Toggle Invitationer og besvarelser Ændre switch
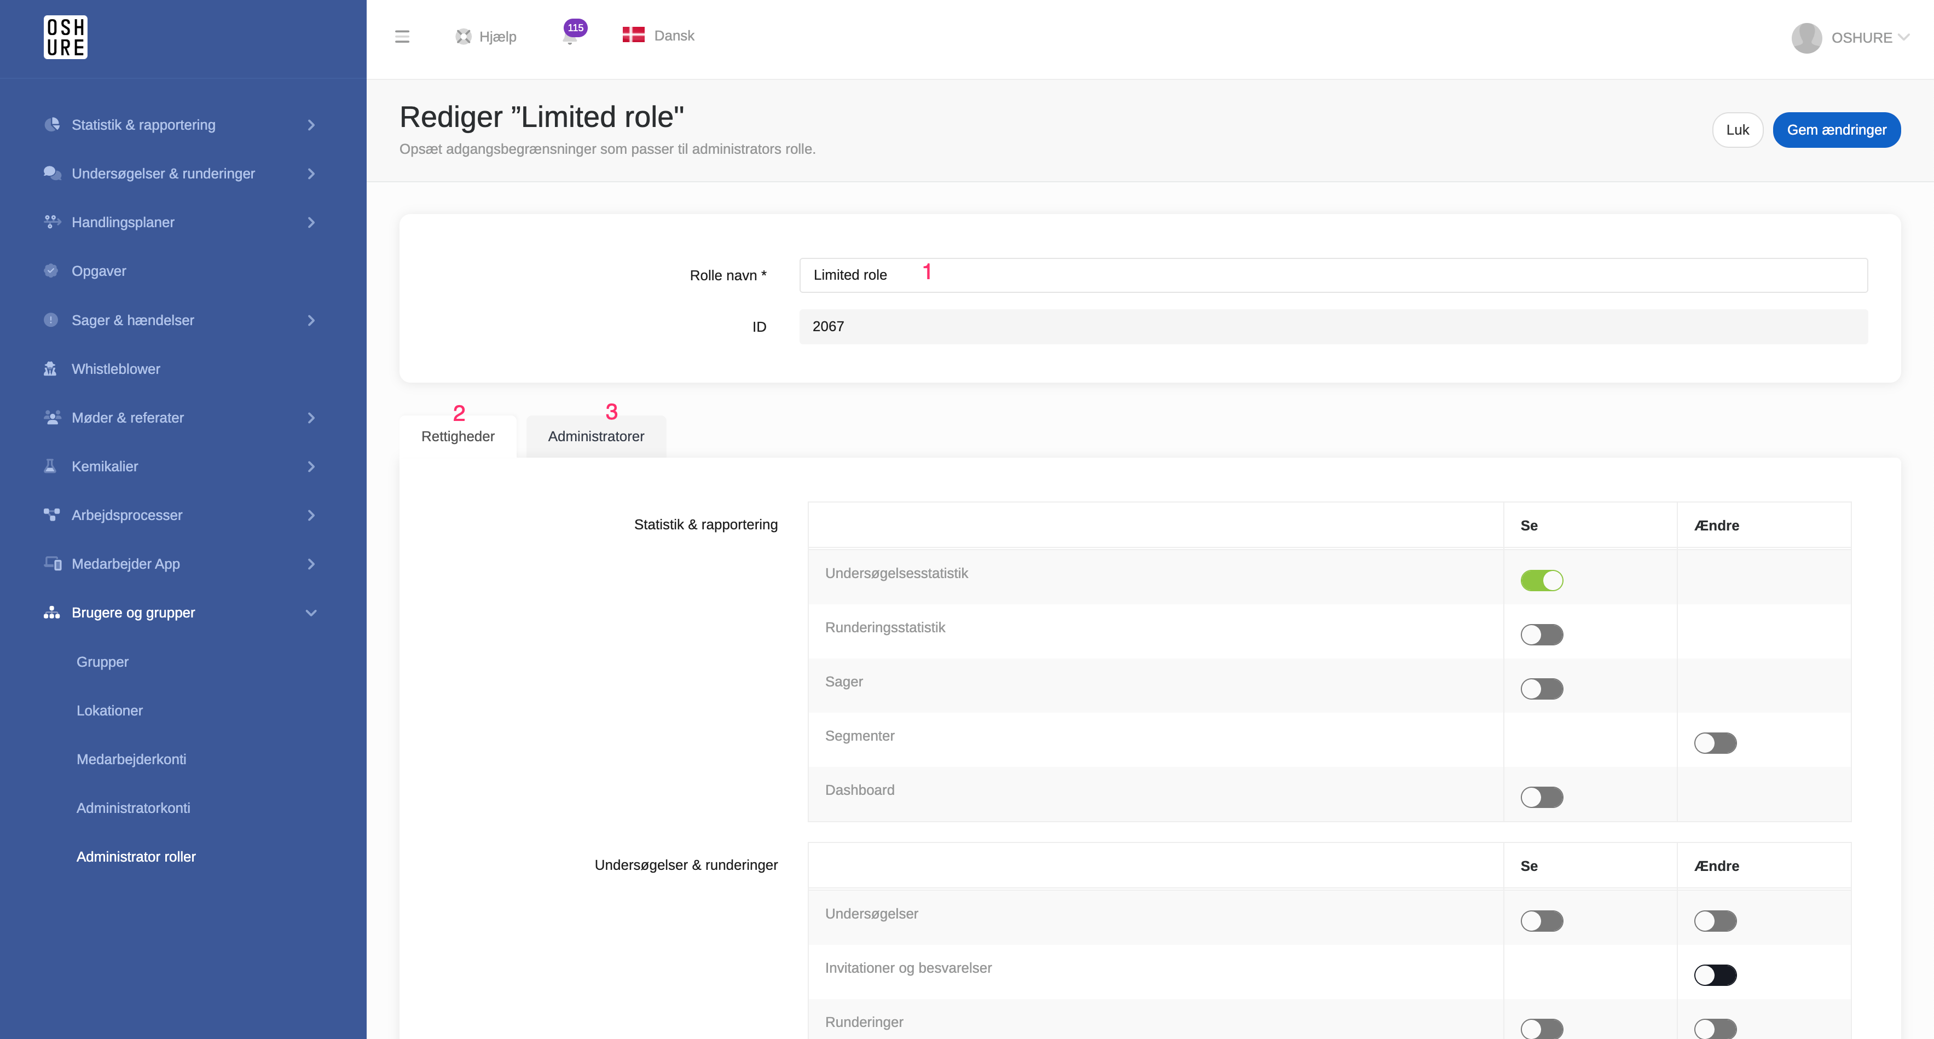Viewport: 1934px width, 1039px height. [x=1715, y=975]
